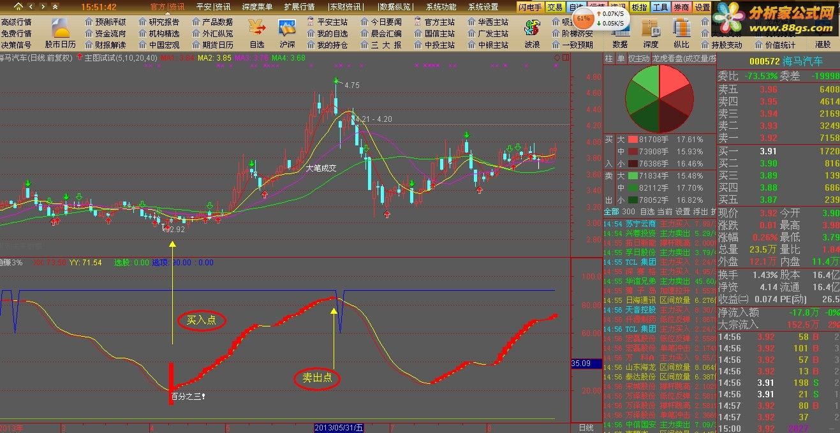Open the 深度 F9 box icon
Image resolution: width=840 pixels, height=433 pixels.
(650, 34)
